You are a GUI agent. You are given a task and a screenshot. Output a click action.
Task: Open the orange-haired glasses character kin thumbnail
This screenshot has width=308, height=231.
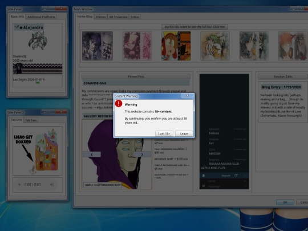[x=293, y=46]
